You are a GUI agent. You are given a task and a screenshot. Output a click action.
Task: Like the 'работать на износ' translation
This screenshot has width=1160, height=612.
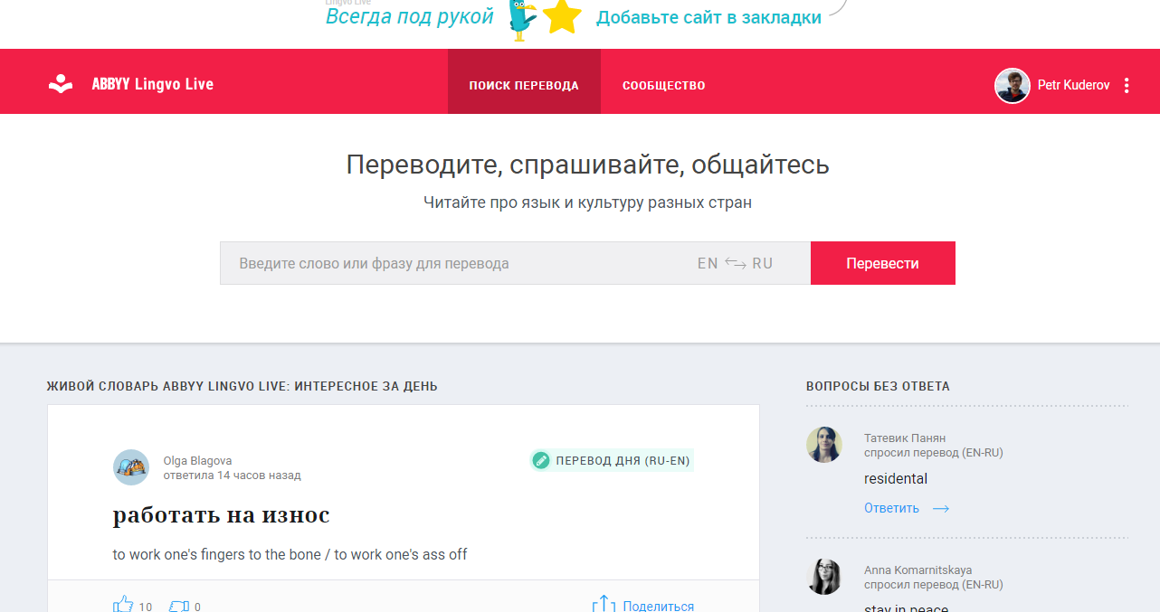tap(123, 606)
